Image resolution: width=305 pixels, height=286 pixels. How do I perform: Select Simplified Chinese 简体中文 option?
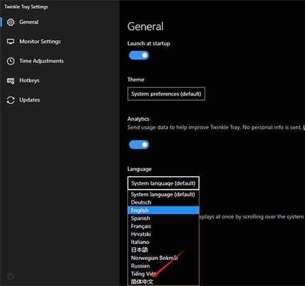pyautogui.click(x=163, y=282)
